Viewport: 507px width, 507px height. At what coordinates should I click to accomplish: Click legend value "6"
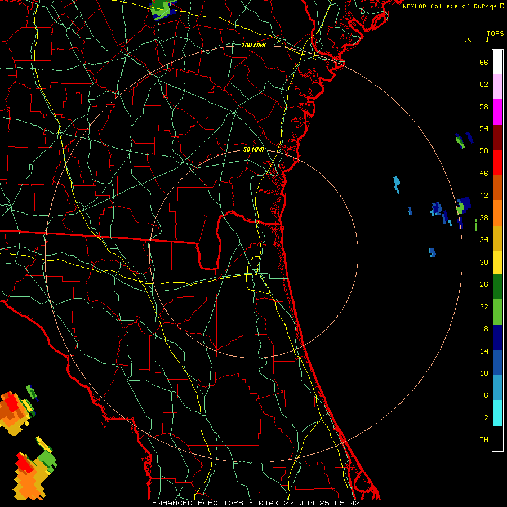[486, 395]
